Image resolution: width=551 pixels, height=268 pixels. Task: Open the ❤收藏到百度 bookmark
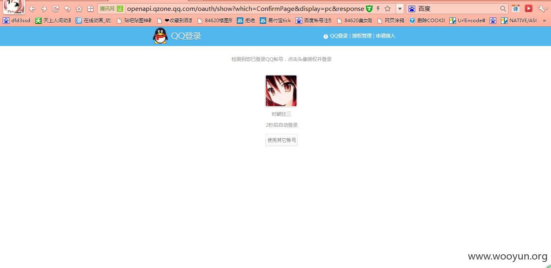coord(175,21)
